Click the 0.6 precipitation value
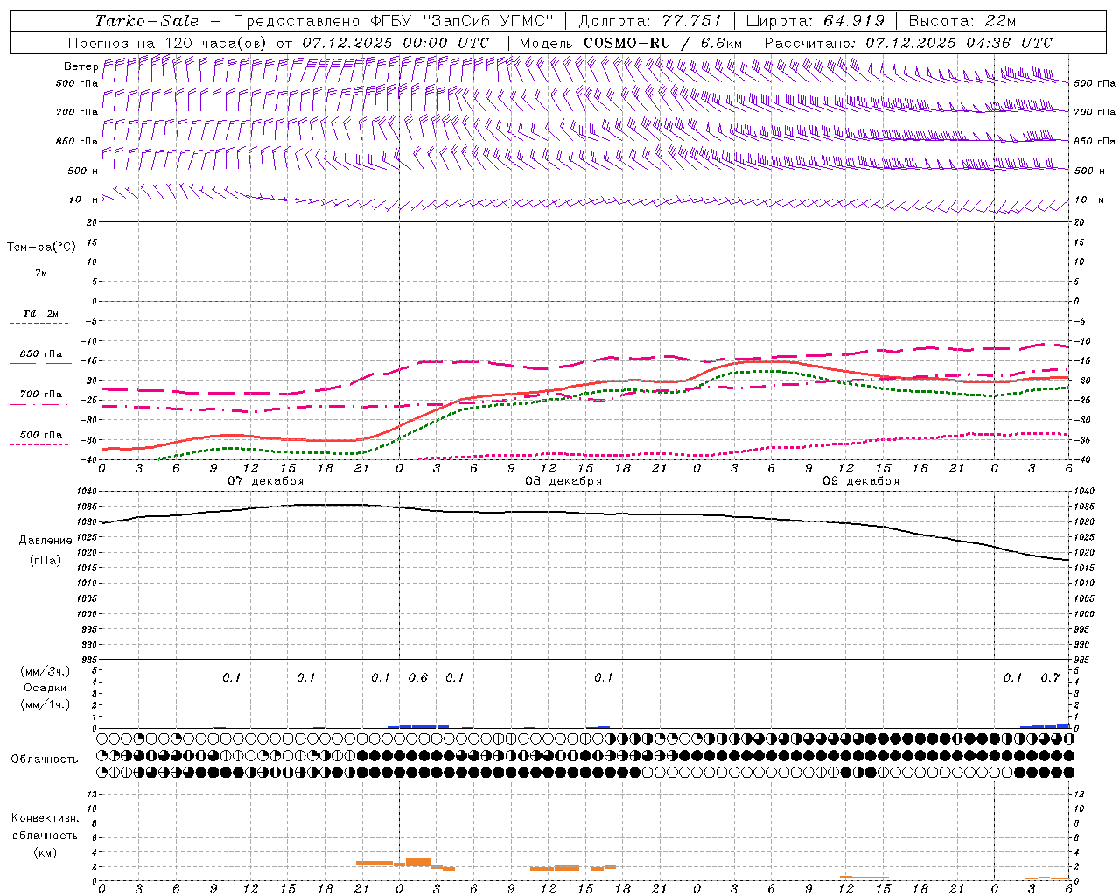Viewport: 1120px width, 896px height. tap(418, 678)
